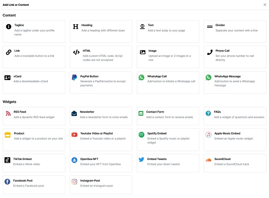Click the OpenSea sailboat icon
Screen dimensions: 269x198
click(x=74, y=160)
